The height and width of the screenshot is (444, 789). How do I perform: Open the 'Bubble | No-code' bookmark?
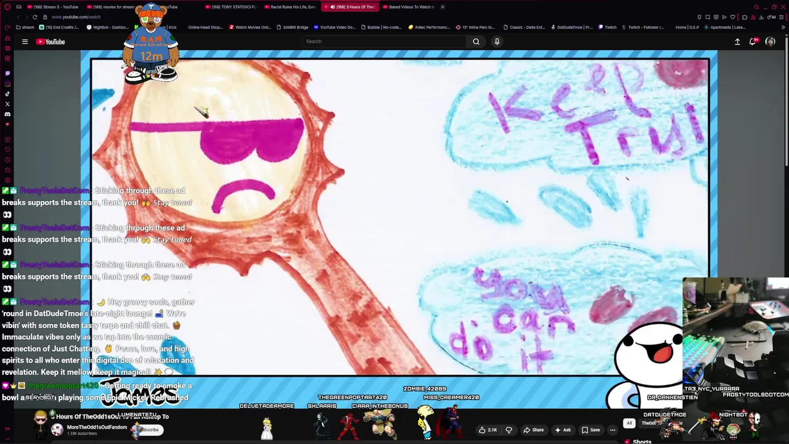click(382, 27)
